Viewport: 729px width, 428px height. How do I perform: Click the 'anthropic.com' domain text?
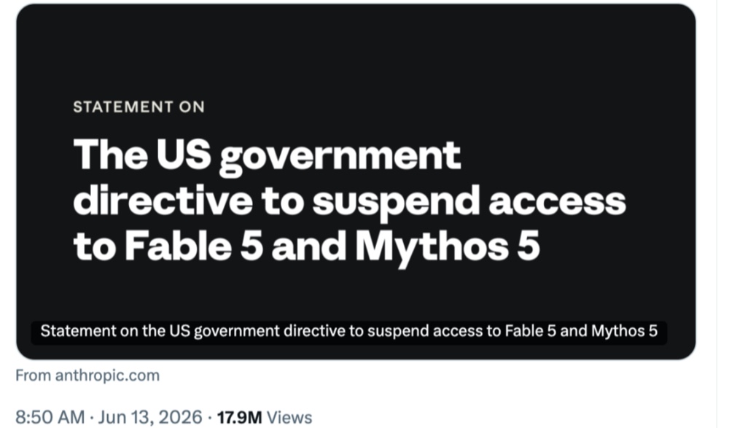click(x=107, y=376)
